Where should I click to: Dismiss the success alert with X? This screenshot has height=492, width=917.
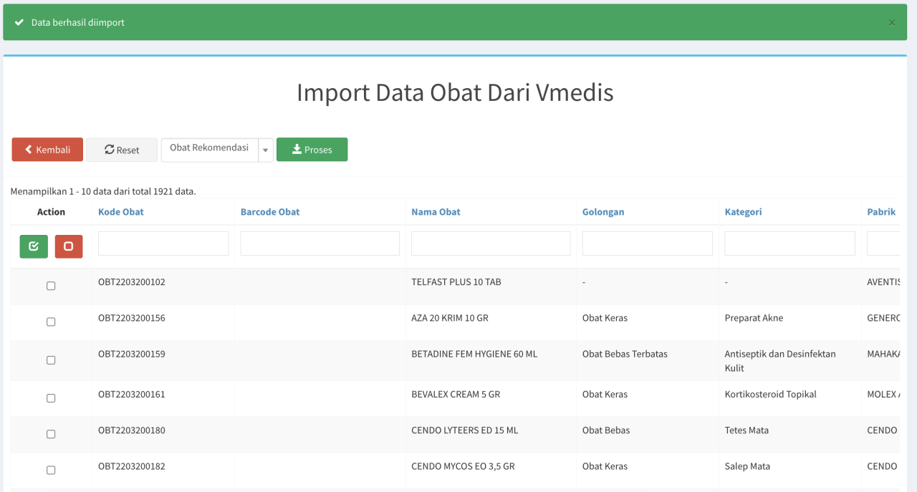point(892,23)
